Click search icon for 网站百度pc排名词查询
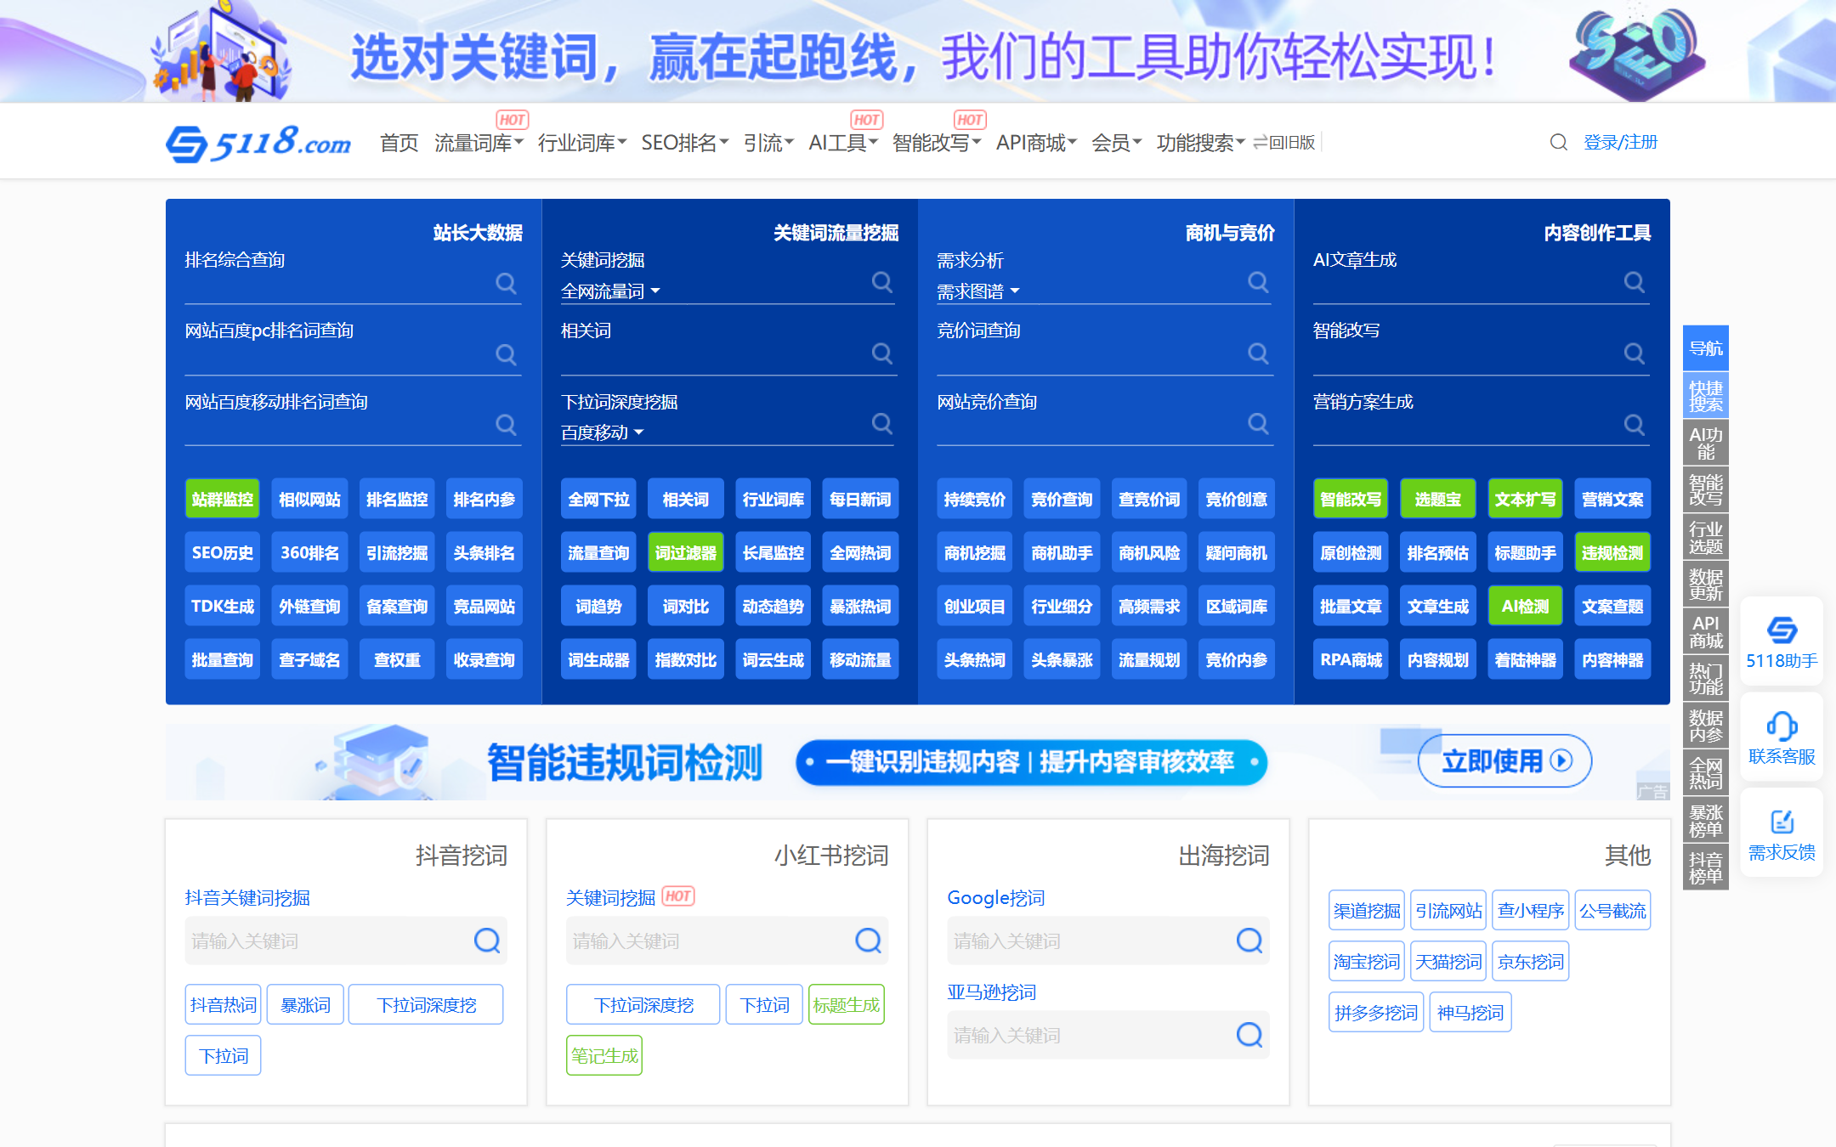1836x1147 pixels. pyautogui.click(x=506, y=353)
